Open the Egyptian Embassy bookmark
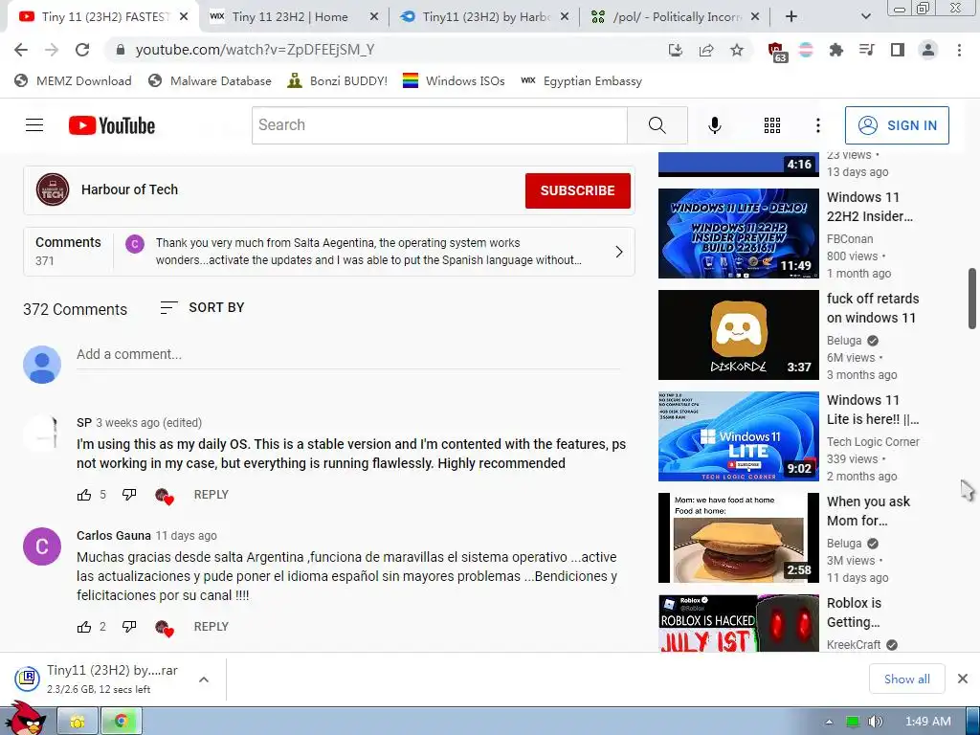Screen dimensions: 980x735 tap(581, 80)
